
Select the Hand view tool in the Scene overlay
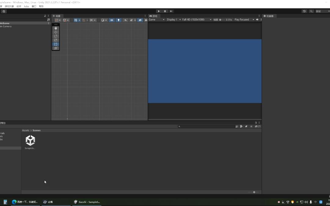tap(56, 28)
